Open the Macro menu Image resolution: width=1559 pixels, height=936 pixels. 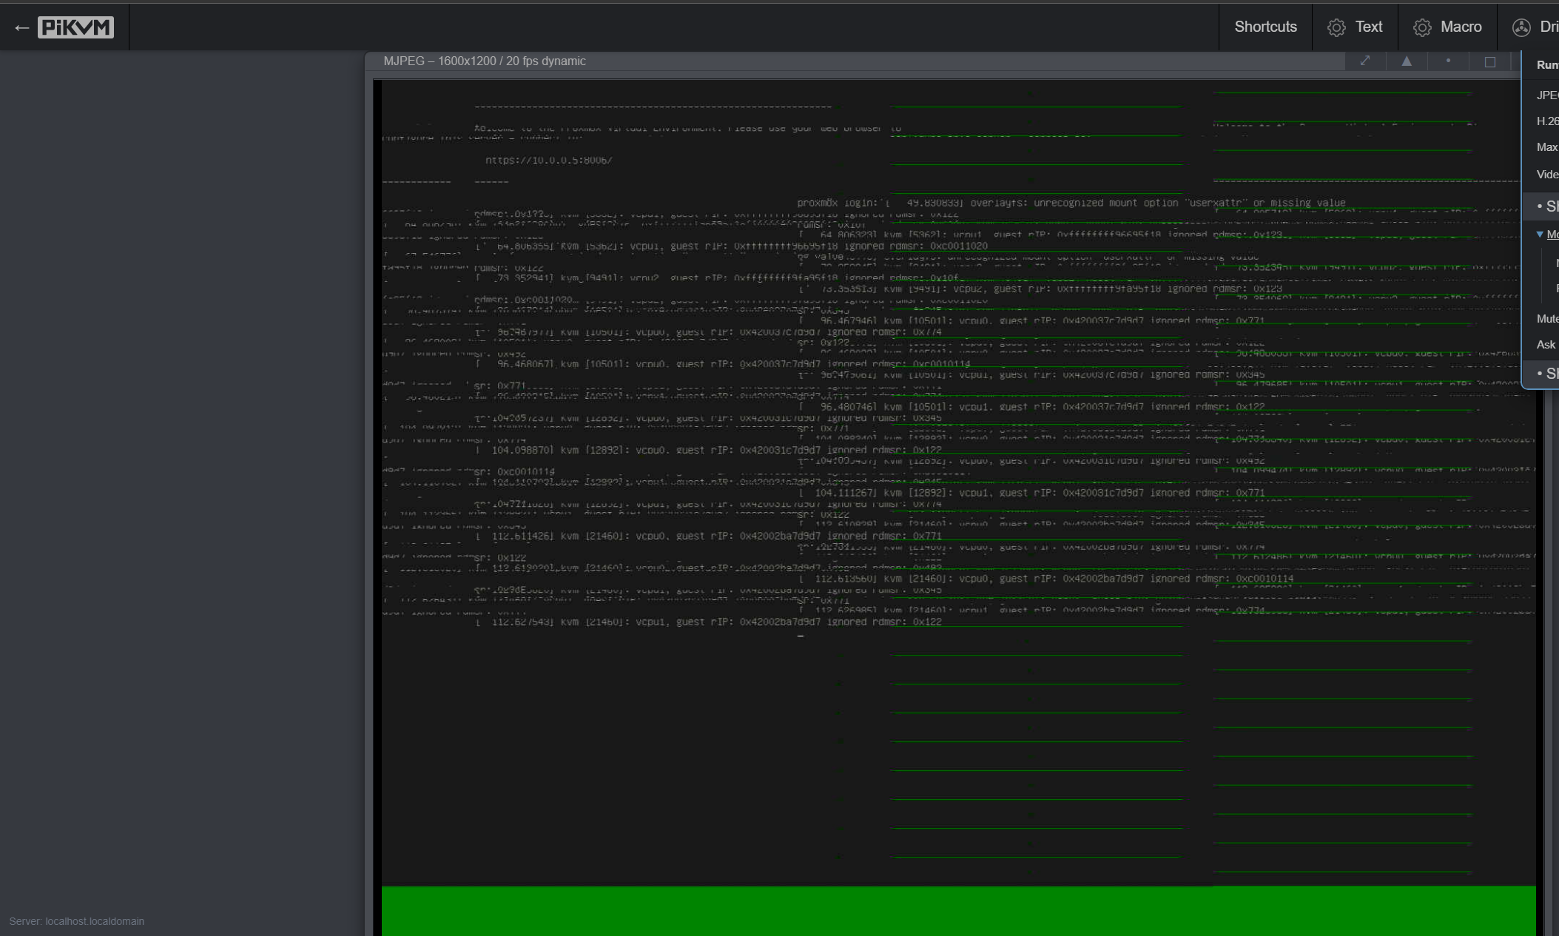[x=1447, y=27]
